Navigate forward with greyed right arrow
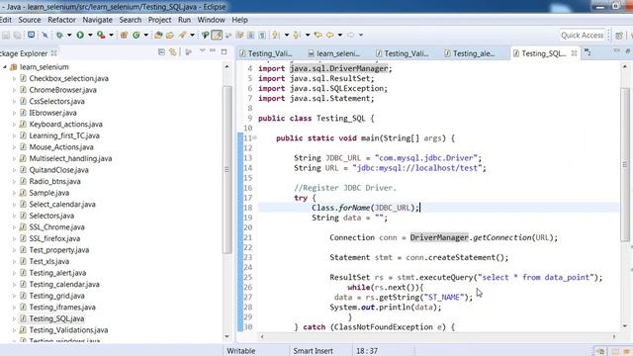633x356 pixels. point(350,36)
